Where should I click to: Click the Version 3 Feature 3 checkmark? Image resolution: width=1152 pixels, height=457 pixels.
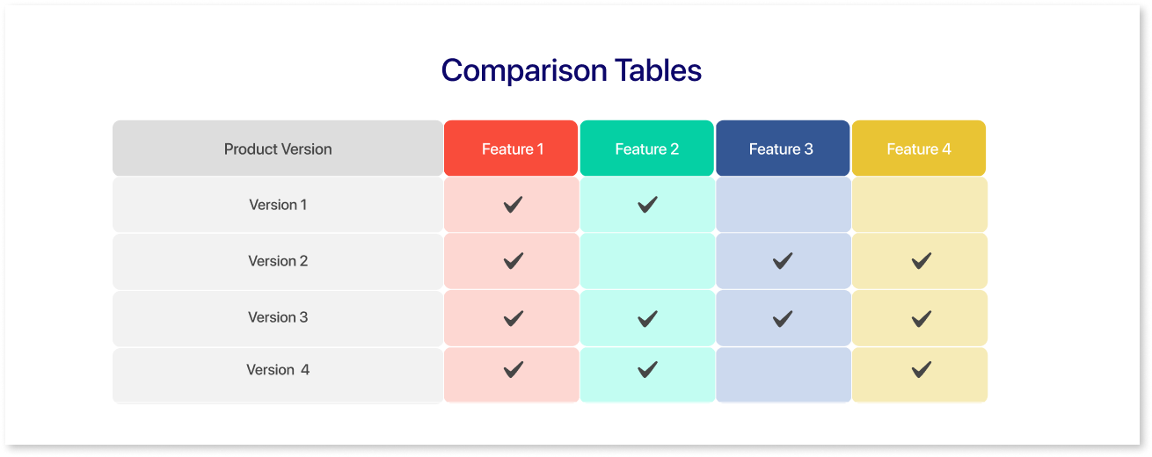[782, 319]
